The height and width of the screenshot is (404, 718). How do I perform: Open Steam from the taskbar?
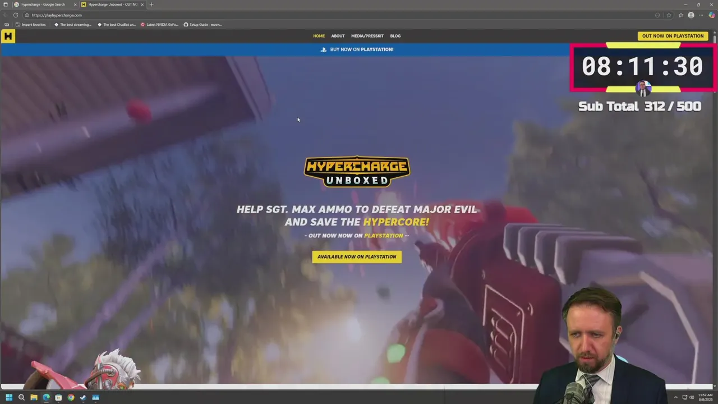[x=83, y=397]
